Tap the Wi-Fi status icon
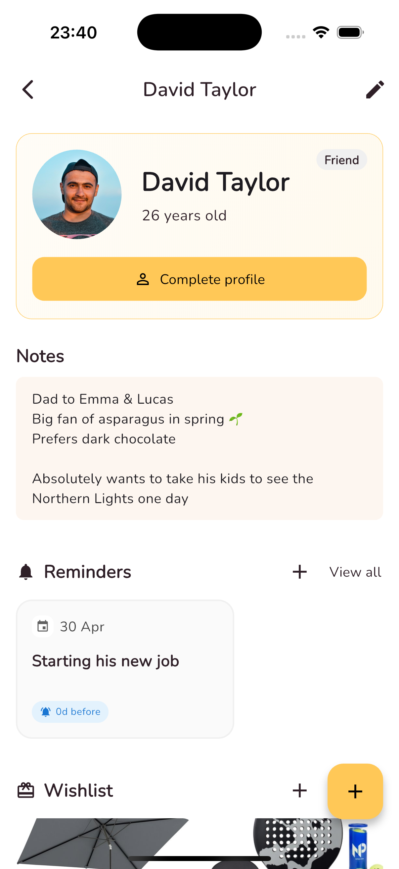This screenshot has height=869, width=399. [321, 32]
